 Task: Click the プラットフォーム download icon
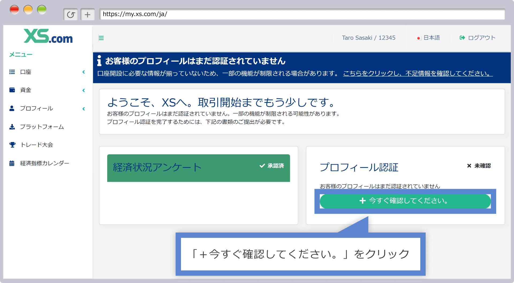(x=12, y=127)
